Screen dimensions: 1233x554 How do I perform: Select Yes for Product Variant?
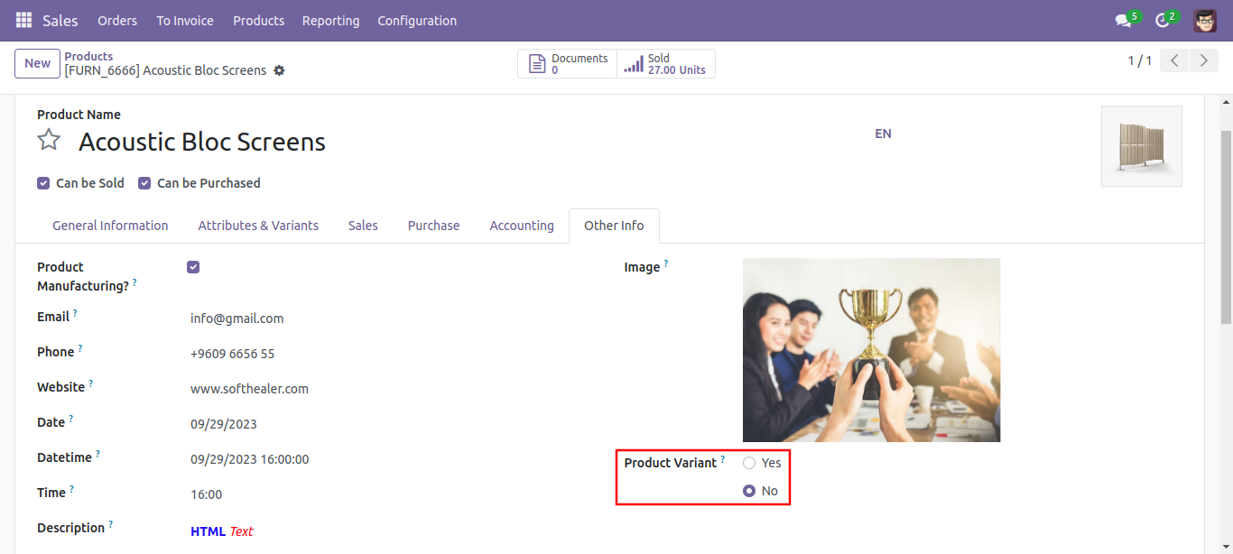click(749, 463)
